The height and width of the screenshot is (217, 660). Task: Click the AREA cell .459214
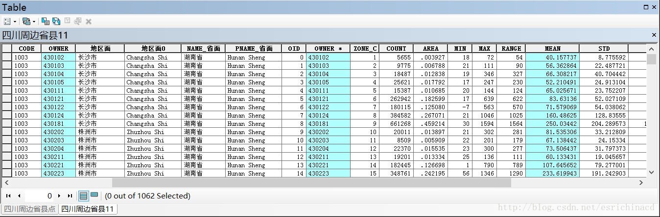[430, 123]
